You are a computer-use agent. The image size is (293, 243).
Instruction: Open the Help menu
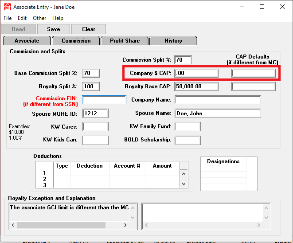pyautogui.click(x=58, y=18)
